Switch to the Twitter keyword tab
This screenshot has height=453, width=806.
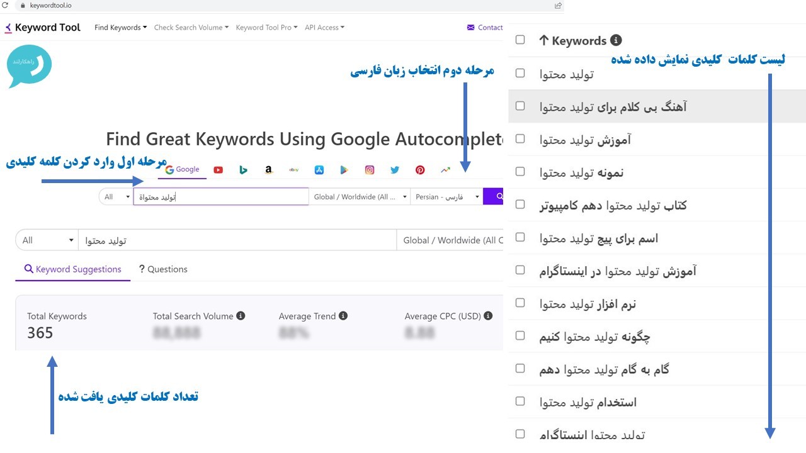click(x=395, y=170)
